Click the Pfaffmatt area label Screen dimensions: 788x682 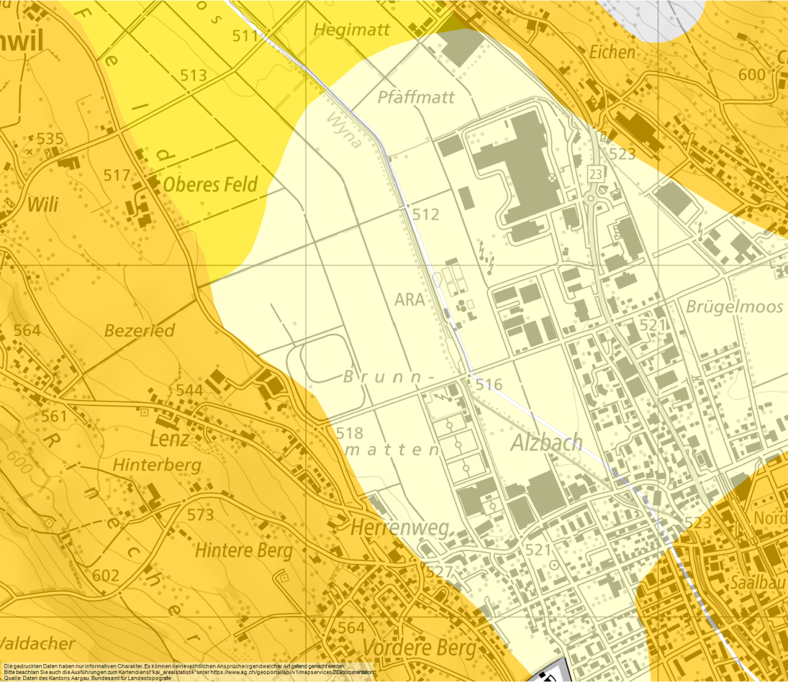(416, 97)
